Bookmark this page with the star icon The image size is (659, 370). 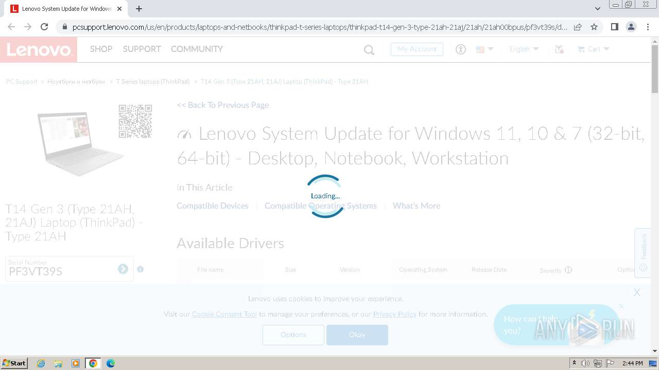click(594, 27)
